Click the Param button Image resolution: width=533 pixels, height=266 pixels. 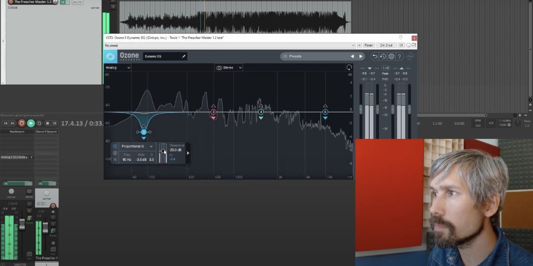tap(369, 46)
